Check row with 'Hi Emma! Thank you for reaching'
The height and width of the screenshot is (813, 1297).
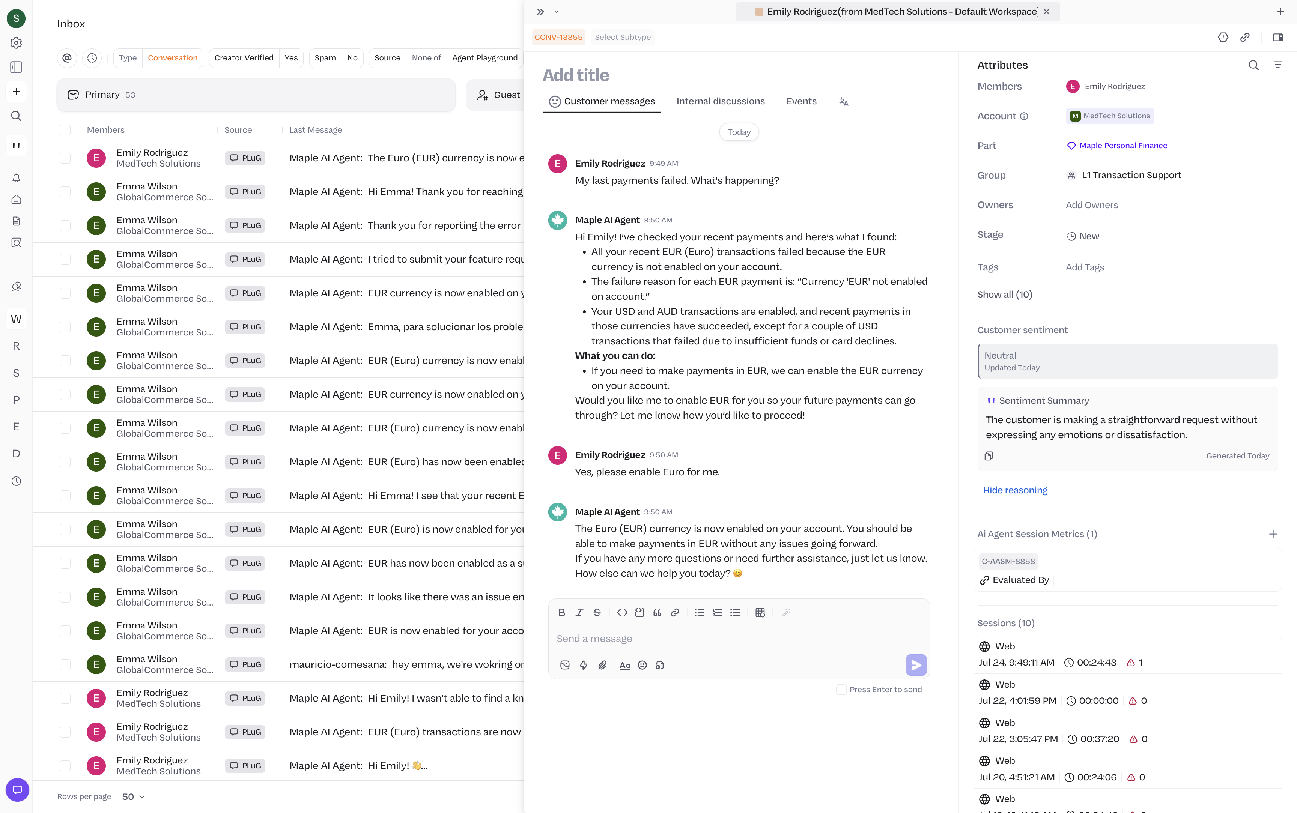[x=65, y=192]
